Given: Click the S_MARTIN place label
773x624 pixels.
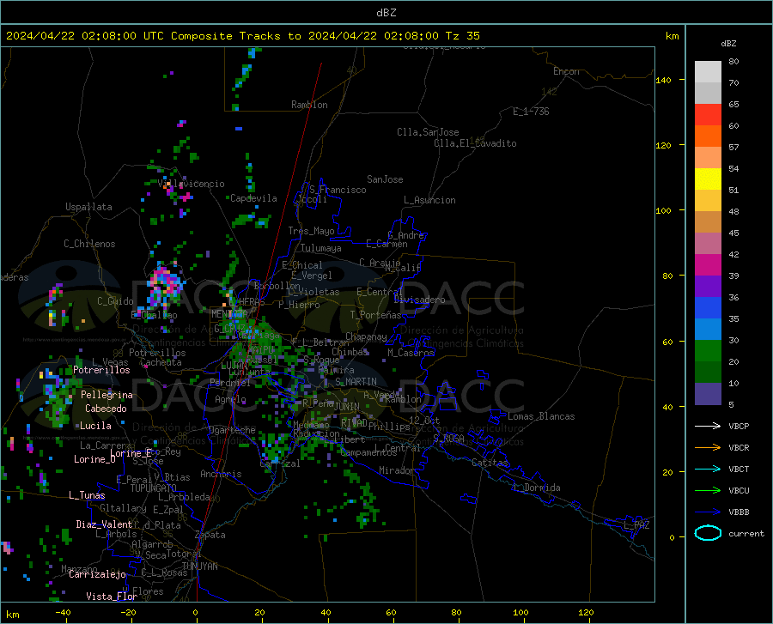Looking at the screenshot, I should [x=356, y=382].
